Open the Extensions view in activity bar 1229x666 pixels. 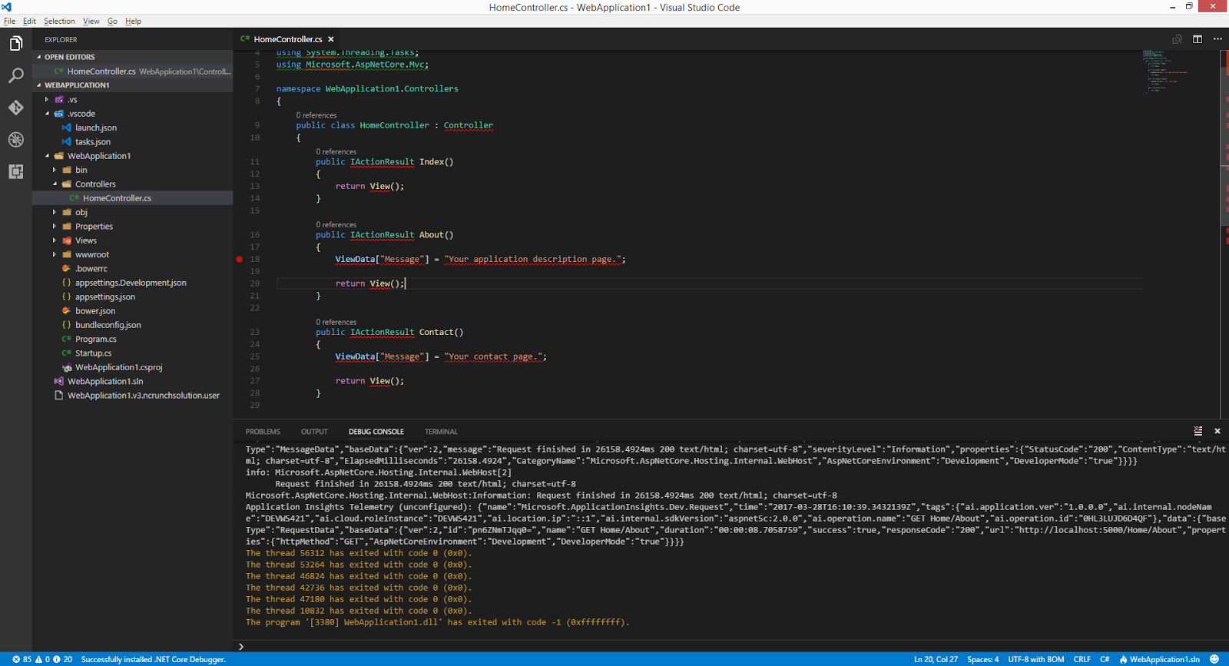15,171
